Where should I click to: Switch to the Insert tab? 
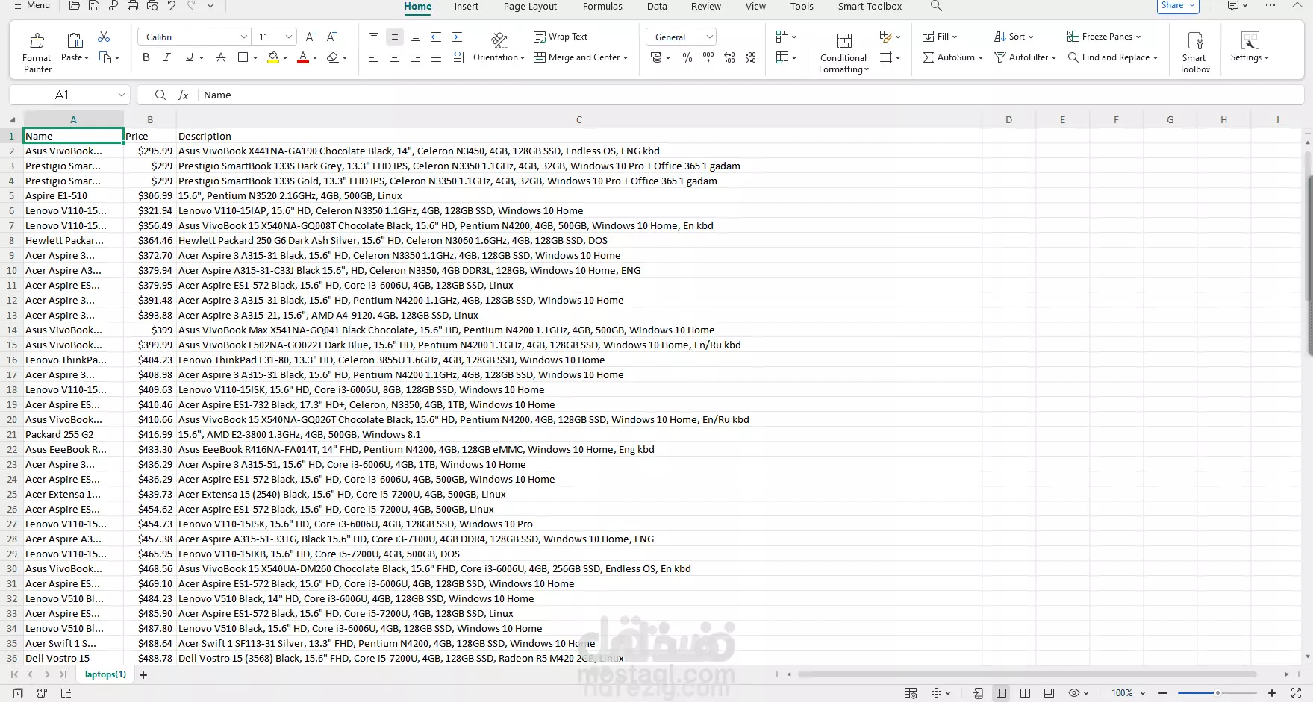point(467,7)
